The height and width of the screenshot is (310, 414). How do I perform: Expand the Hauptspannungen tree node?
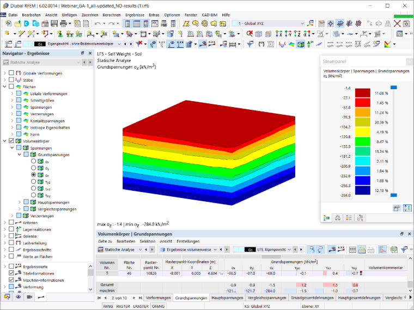tap(19, 202)
